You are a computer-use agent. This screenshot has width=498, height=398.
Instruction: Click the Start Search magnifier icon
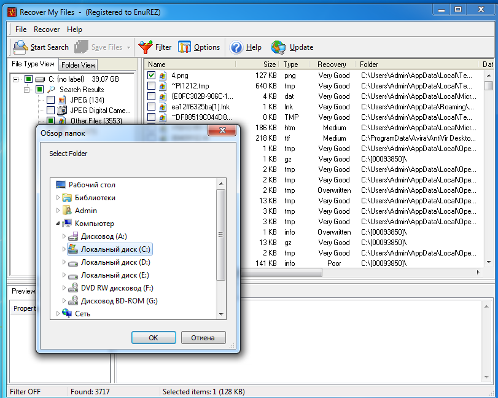pos(21,47)
